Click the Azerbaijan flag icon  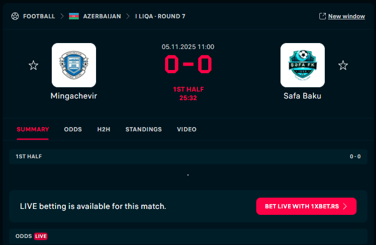(x=74, y=16)
